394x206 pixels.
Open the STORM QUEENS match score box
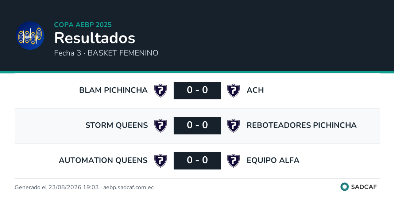tap(197, 126)
